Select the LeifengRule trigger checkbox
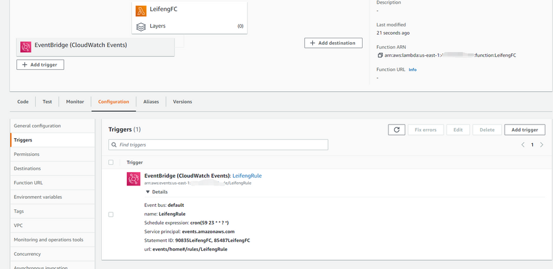This screenshot has height=269, width=553. [111, 214]
